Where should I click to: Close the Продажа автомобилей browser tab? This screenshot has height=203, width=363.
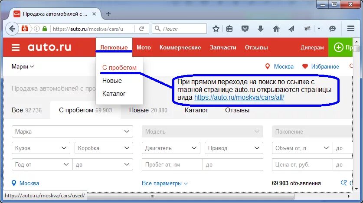94,14
